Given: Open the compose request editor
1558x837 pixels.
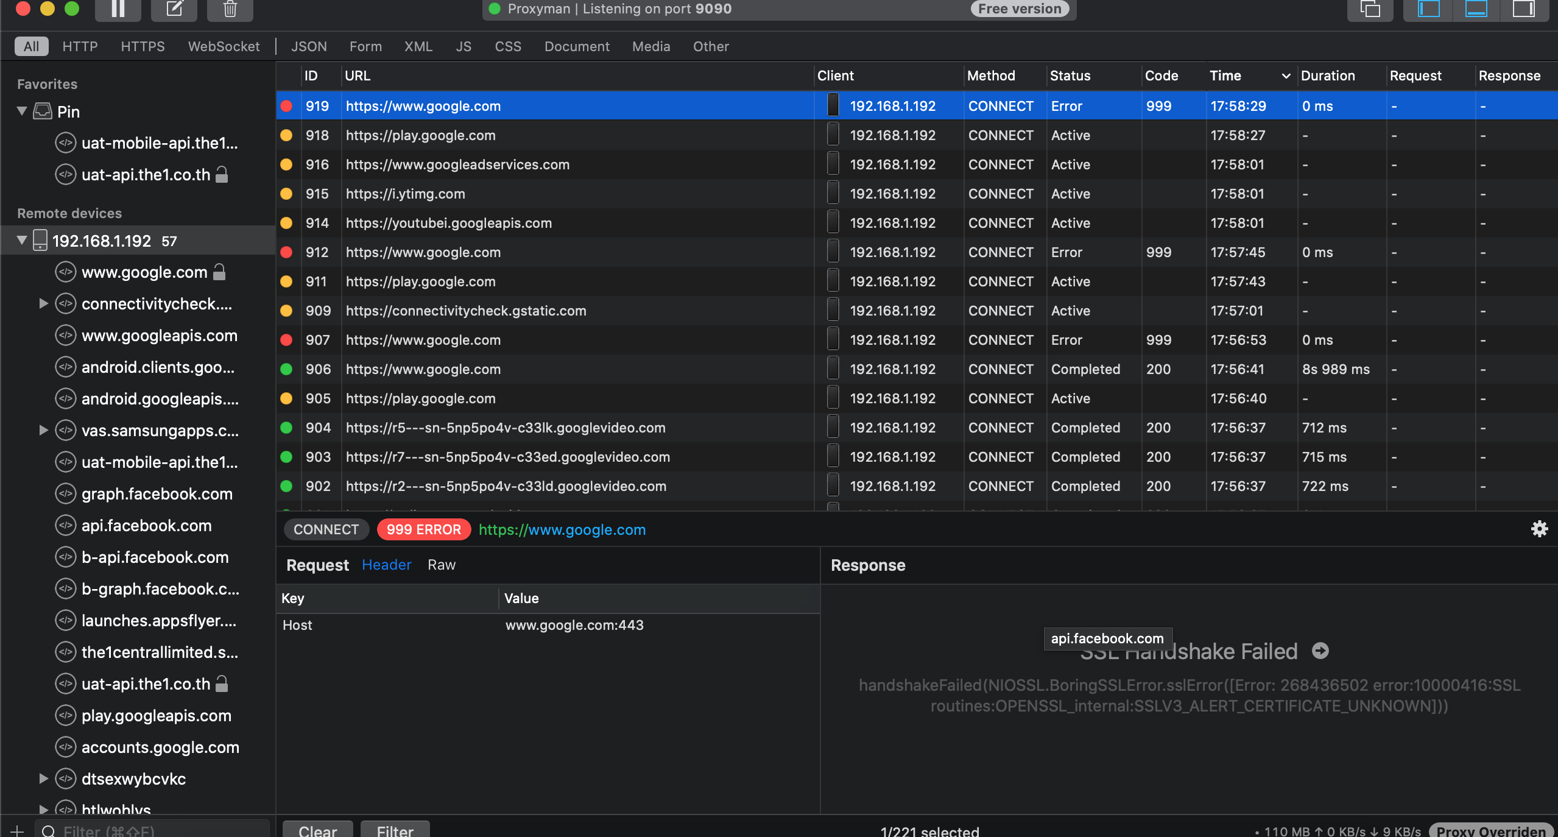Looking at the screenshot, I should 174,9.
